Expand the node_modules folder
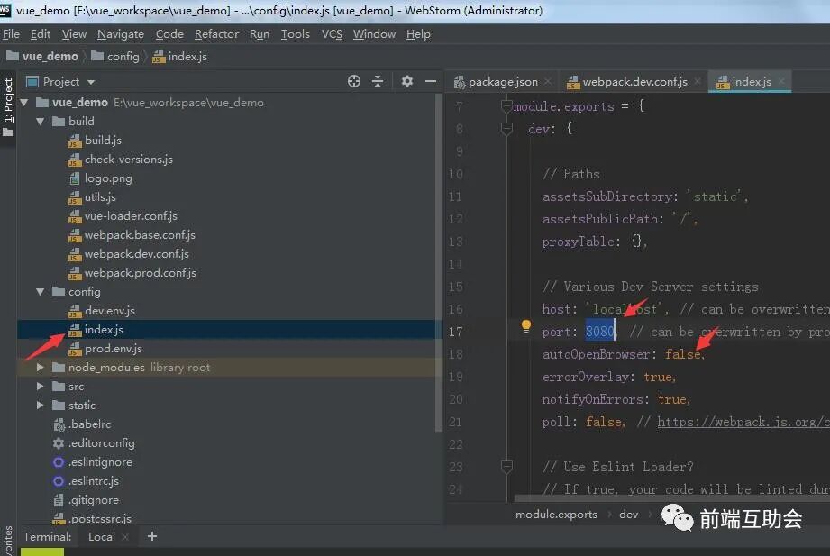Image resolution: width=830 pixels, height=556 pixels. (x=41, y=367)
